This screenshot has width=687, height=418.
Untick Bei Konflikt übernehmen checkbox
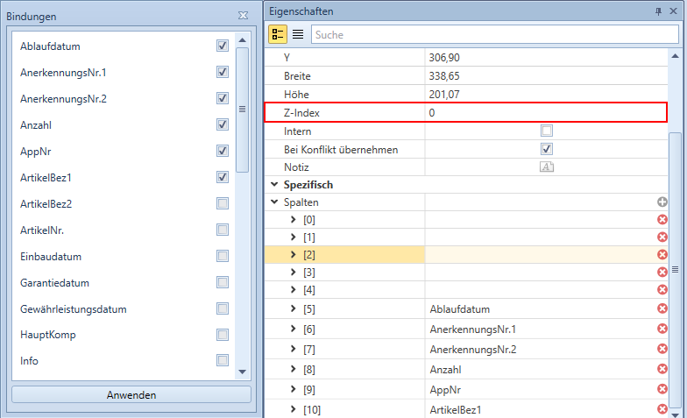[x=547, y=149]
